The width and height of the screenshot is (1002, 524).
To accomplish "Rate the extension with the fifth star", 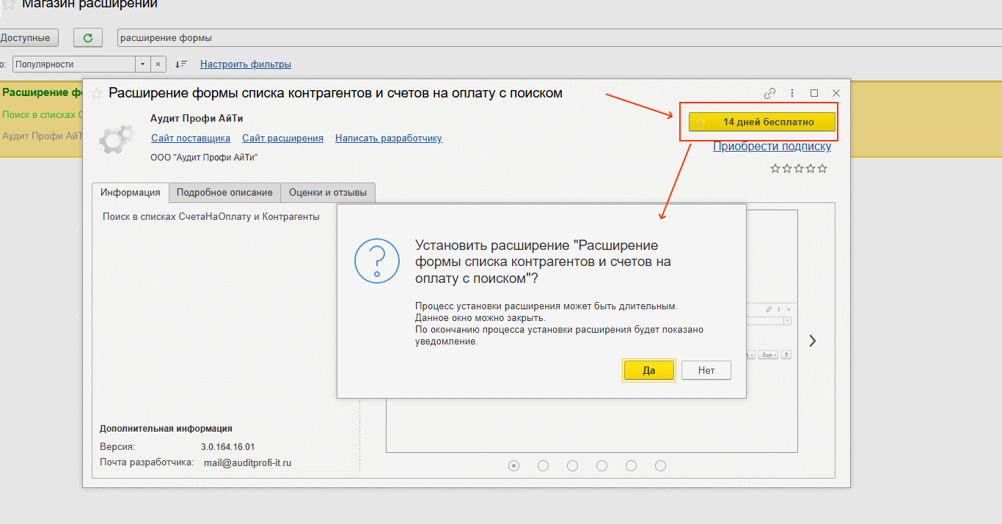I will 822,169.
